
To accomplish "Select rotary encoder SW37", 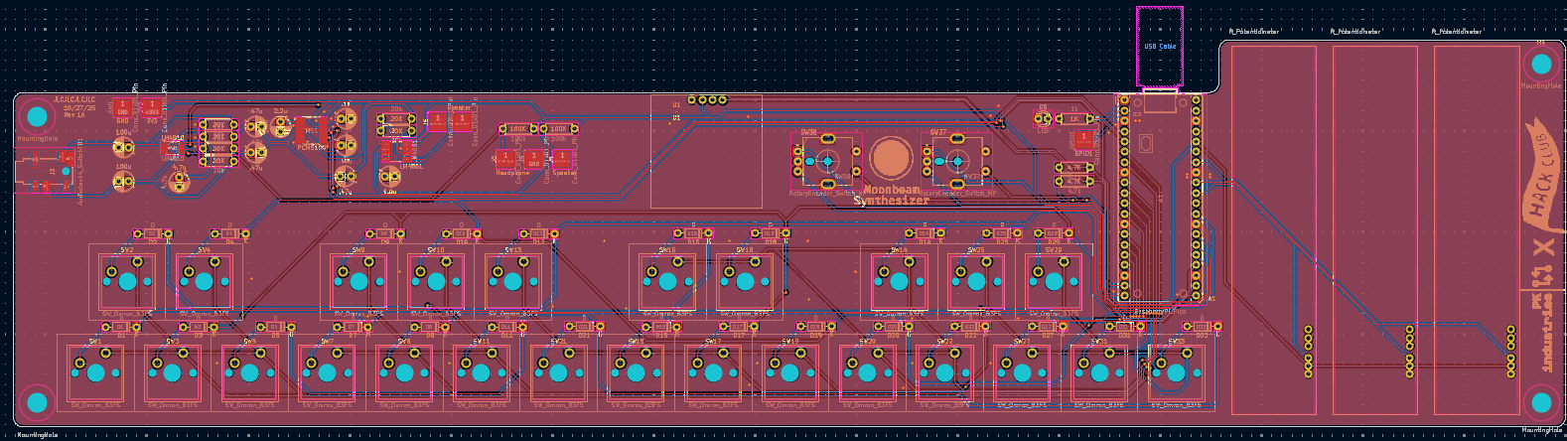I will (956, 161).
